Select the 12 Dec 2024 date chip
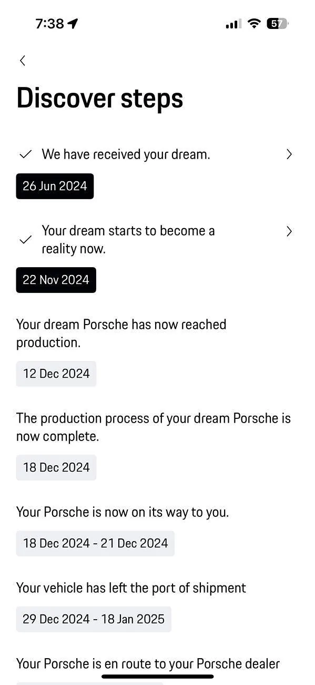The height and width of the screenshot is (685, 315). tap(56, 374)
